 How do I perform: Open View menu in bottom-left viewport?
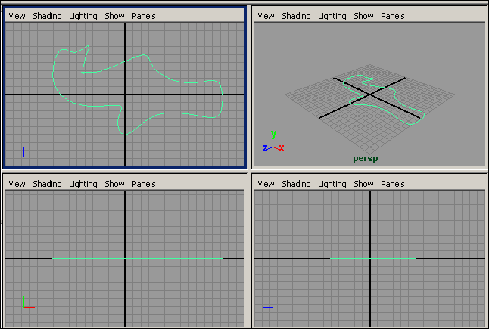17,184
